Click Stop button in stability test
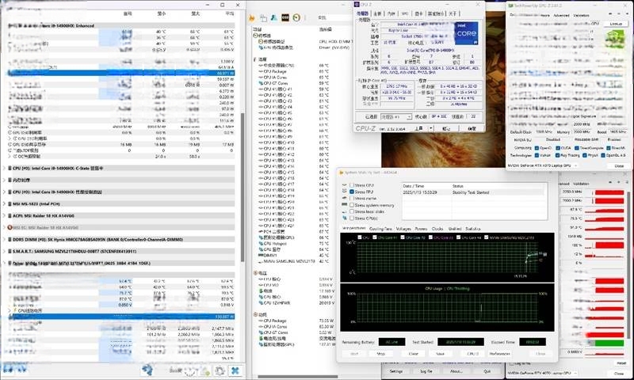This screenshot has height=380, width=634. [x=381, y=354]
